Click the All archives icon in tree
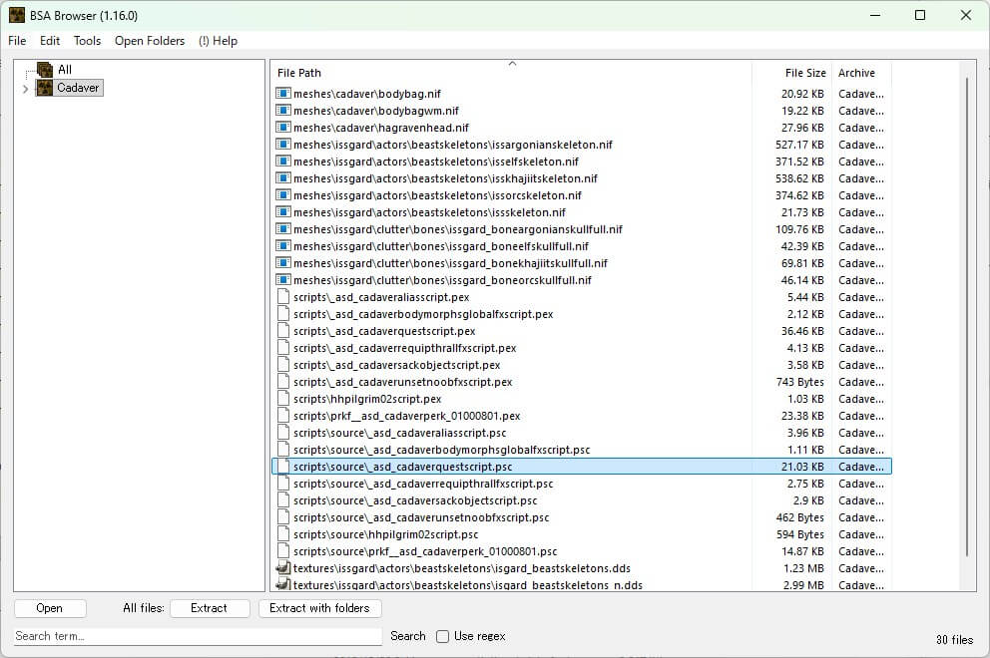This screenshot has height=658, width=990. (44, 69)
